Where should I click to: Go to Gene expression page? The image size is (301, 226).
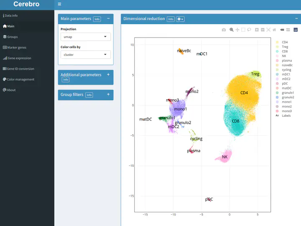tap(19, 58)
